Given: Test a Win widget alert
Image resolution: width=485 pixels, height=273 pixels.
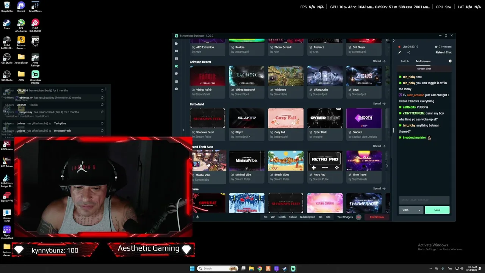Looking at the screenshot, I should pos(273,217).
